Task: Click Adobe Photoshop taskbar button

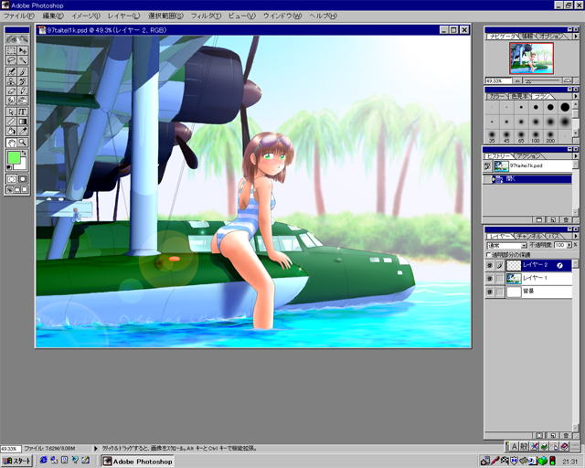Action: click(138, 462)
